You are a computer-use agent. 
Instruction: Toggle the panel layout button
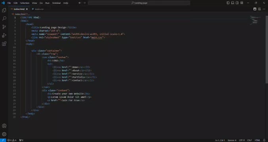233,3
